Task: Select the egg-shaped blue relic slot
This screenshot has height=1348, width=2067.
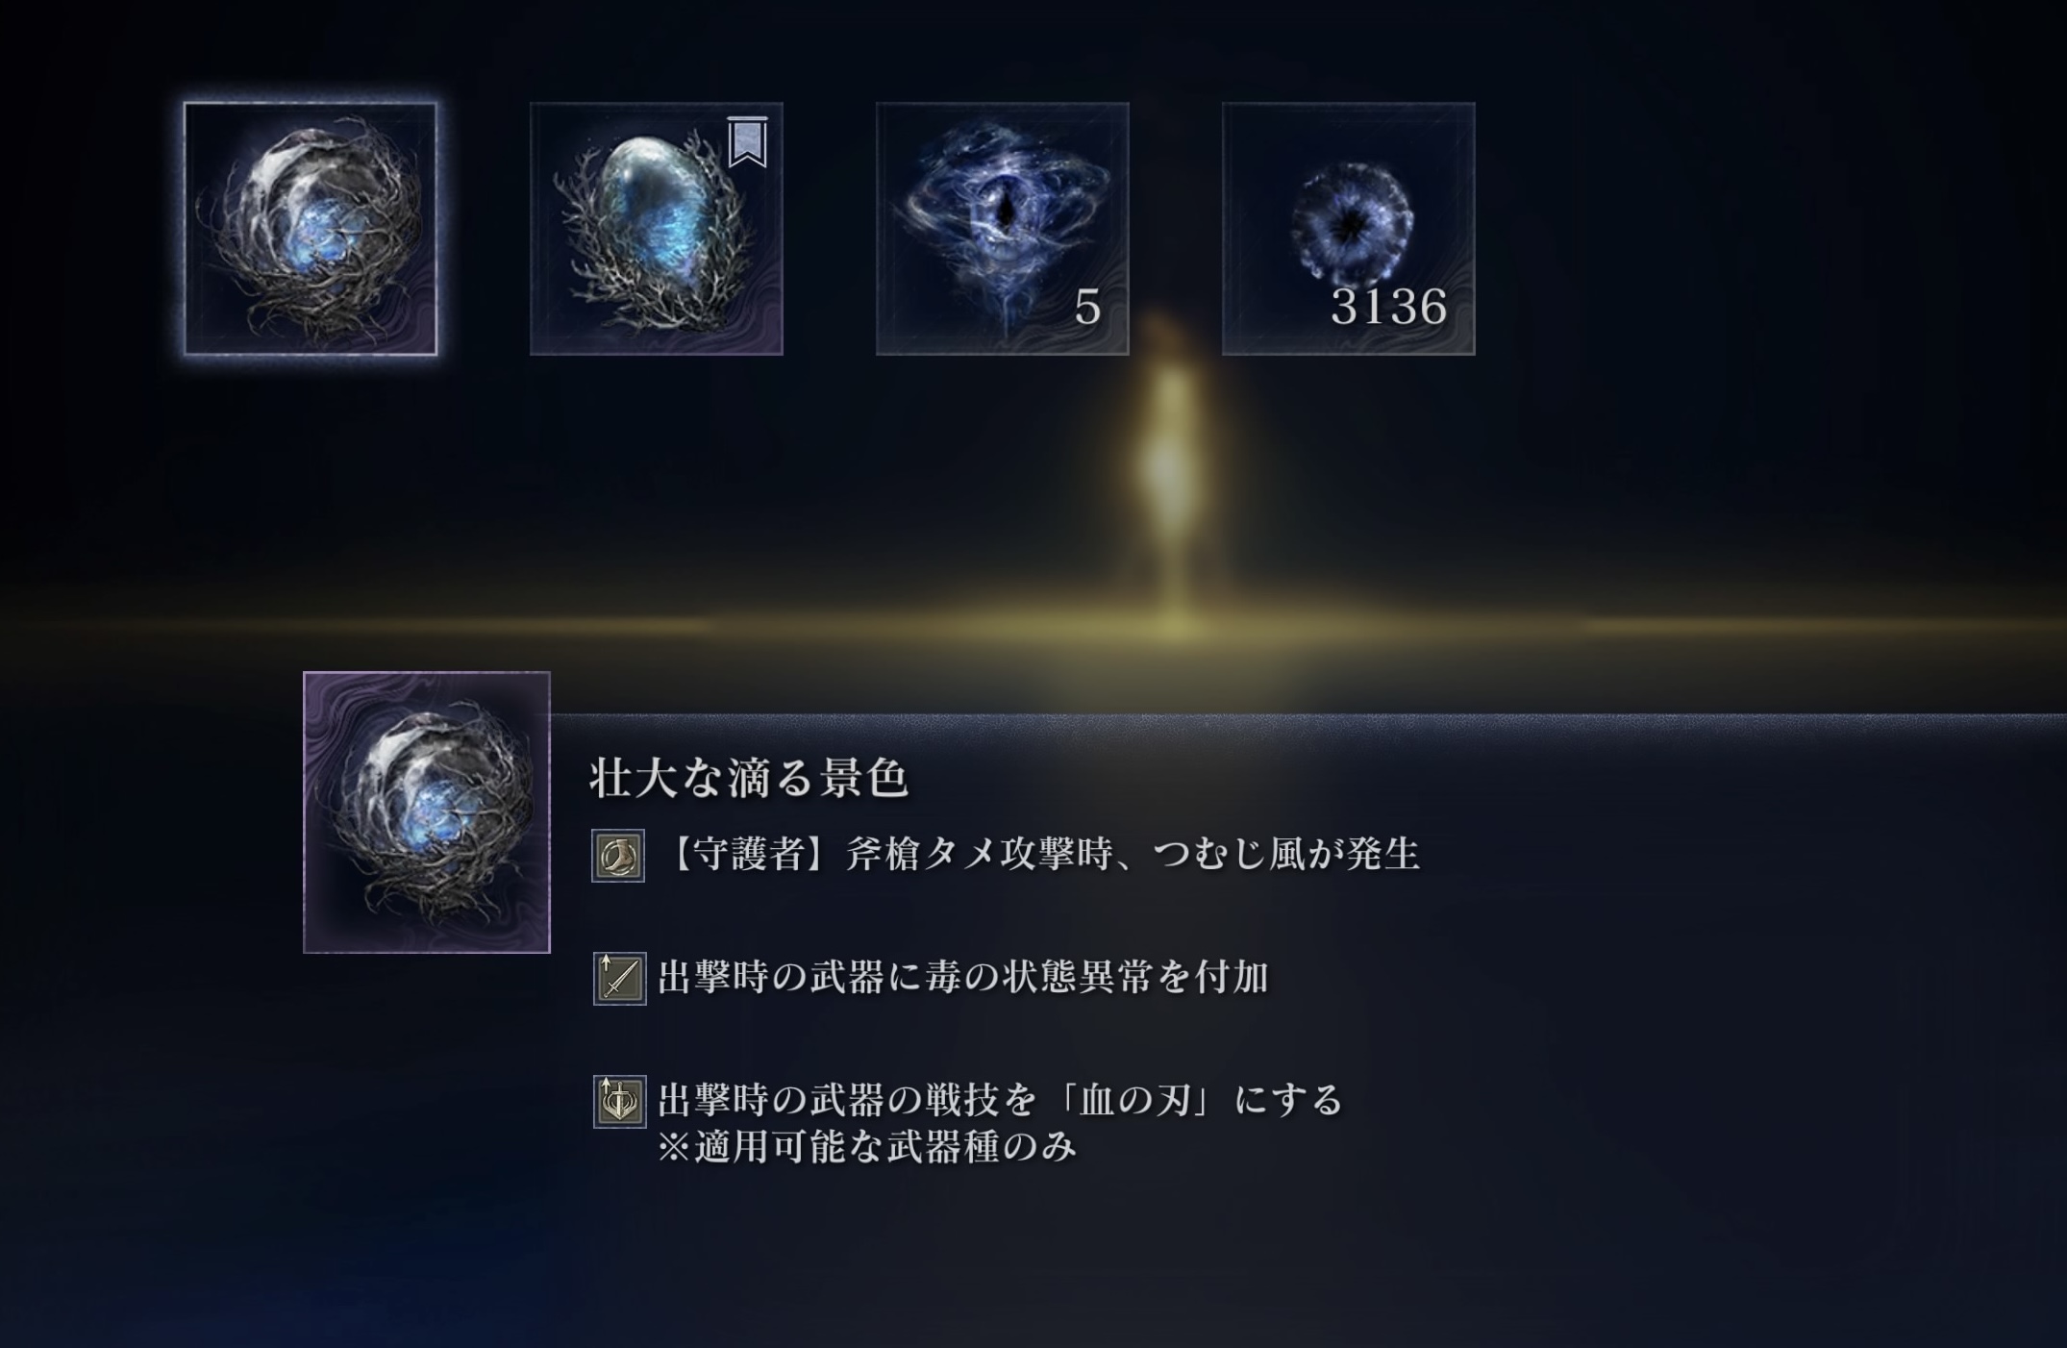Action: [x=657, y=229]
